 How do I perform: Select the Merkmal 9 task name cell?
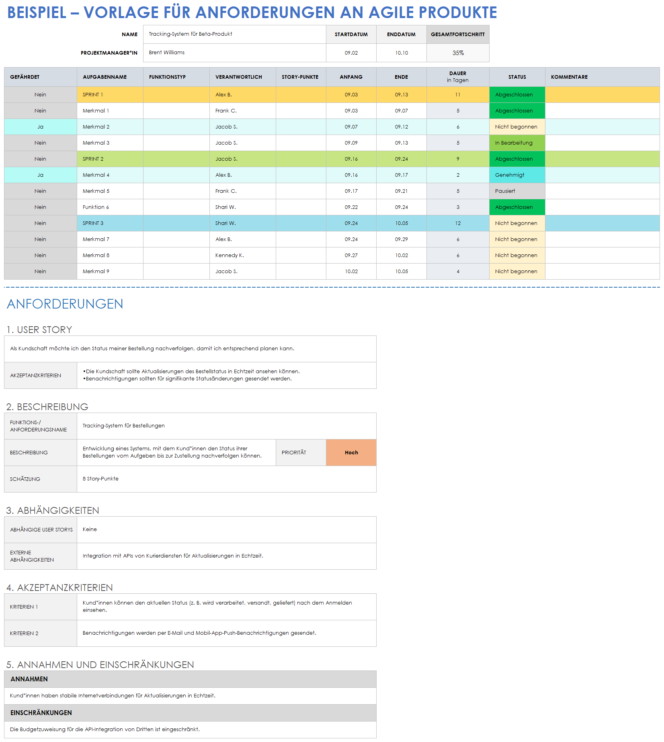coord(110,271)
